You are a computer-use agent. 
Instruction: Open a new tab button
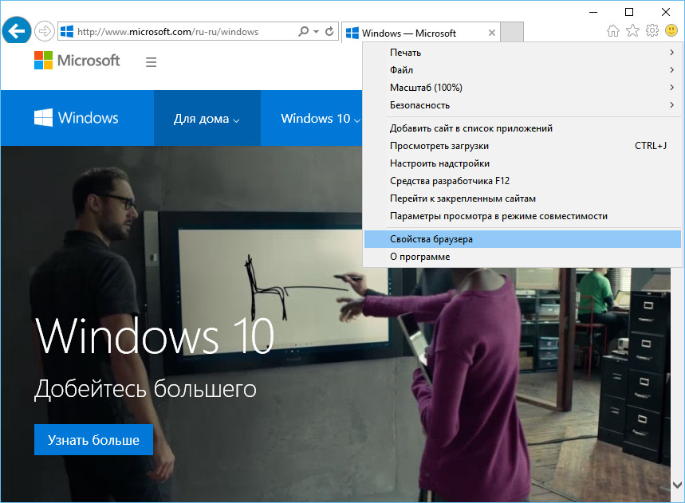pos(512,33)
